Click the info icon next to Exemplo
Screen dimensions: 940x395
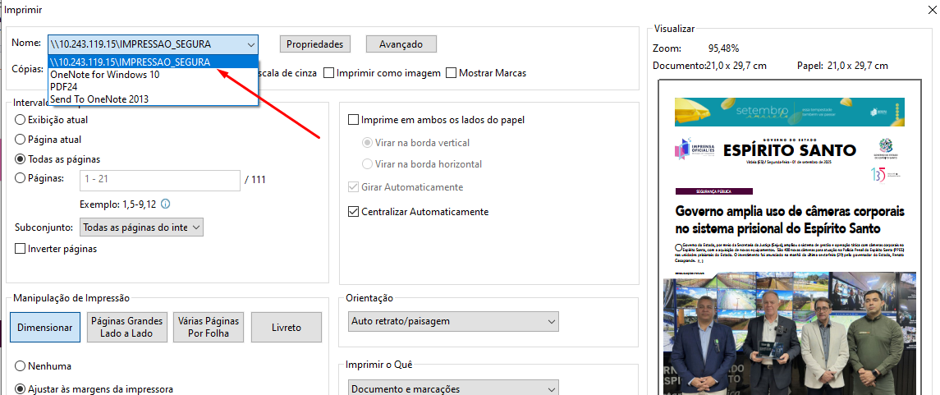[166, 204]
